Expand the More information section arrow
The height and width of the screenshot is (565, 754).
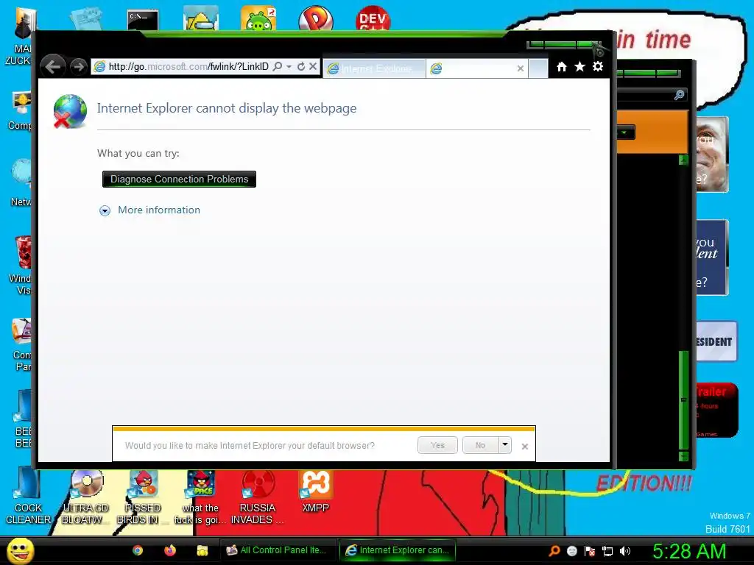[x=105, y=210]
